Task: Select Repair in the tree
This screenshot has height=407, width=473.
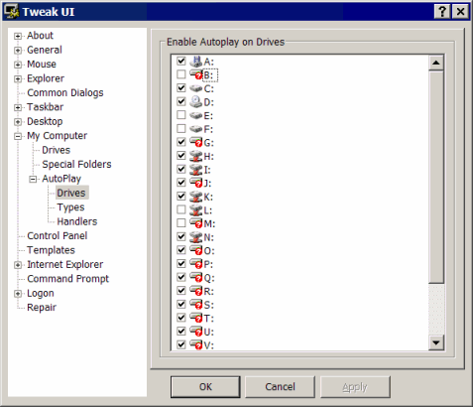Action: coord(42,308)
